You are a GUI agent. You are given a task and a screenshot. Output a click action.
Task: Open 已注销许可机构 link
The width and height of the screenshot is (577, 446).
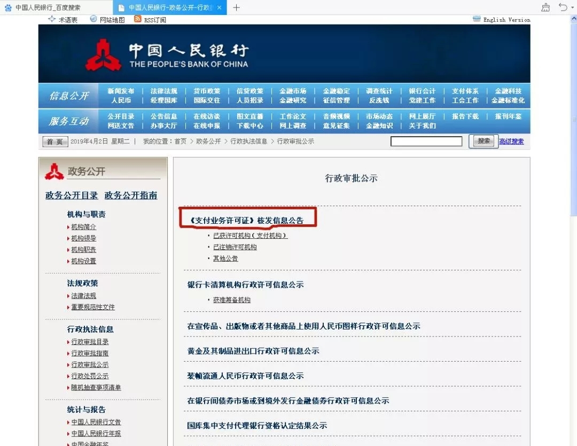[235, 247]
